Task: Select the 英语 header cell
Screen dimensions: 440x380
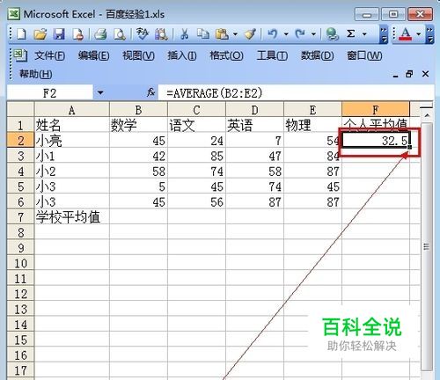Action: (x=254, y=125)
